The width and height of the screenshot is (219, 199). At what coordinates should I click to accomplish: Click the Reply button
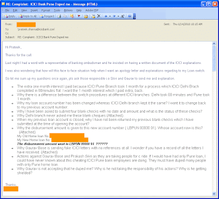pos(10,16)
